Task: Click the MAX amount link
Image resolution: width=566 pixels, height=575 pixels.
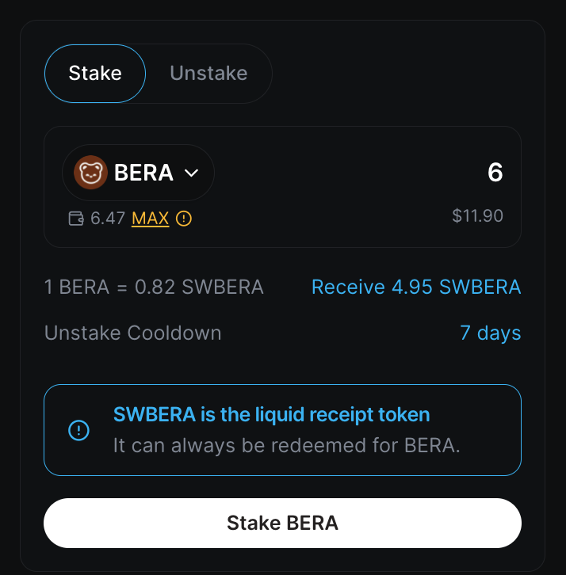Action: [150, 219]
